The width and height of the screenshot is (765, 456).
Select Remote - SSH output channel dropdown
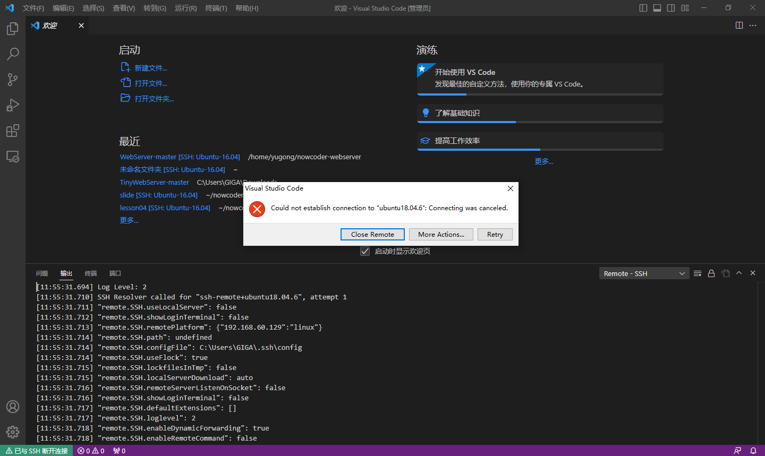[644, 273]
